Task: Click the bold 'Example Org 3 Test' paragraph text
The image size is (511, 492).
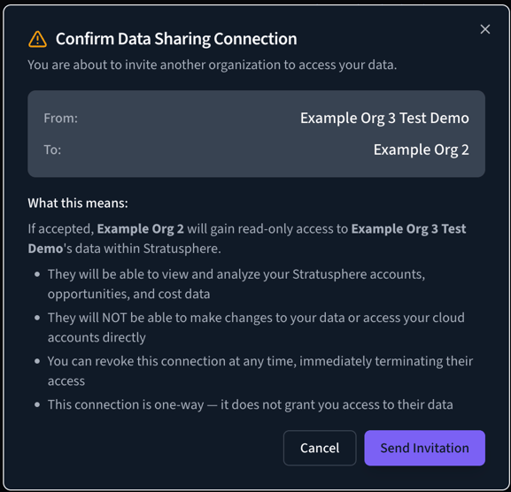Action: point(408,229)
